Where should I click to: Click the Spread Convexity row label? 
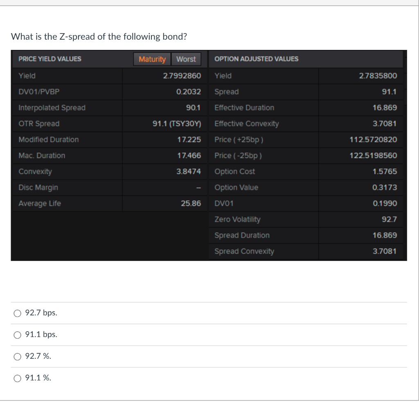[x=244, y=251]
